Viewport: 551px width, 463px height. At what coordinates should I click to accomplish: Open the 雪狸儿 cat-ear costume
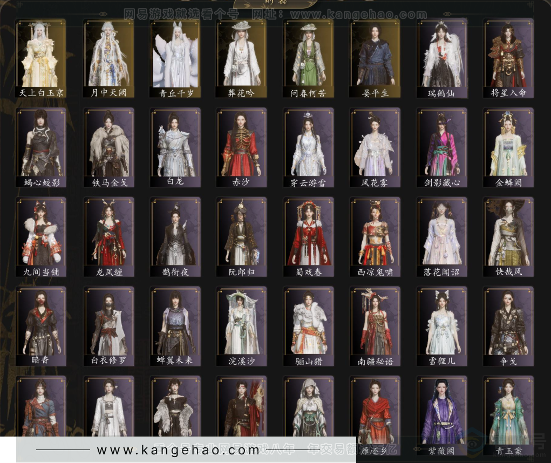(x=441, y=326)
